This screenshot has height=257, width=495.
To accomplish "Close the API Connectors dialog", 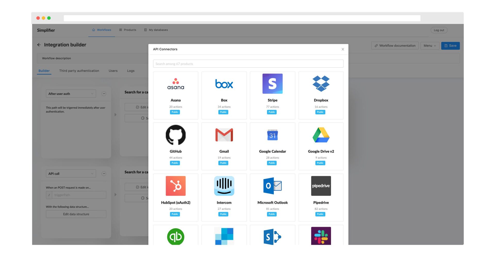I will tap(343, 49).
